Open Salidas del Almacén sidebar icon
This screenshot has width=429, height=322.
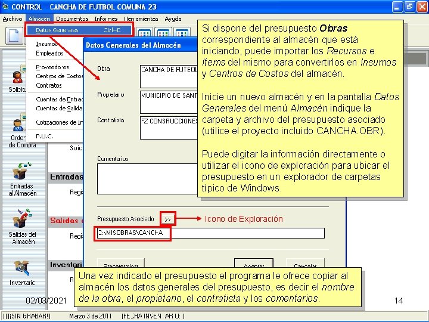click(x=23, y=227)
